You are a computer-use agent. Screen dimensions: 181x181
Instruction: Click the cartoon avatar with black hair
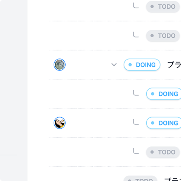click(x=60, y=123)
